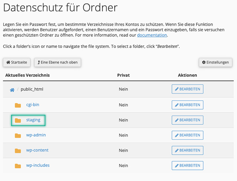Open the wp-includes folder name
237x181 pixels.
coord(38,165)
